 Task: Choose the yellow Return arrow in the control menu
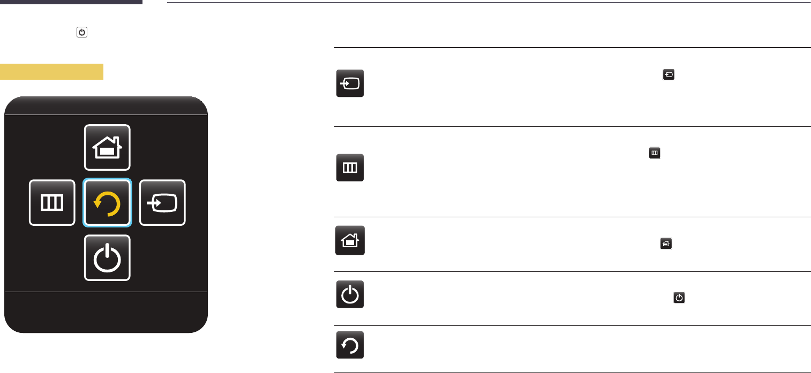click(x=107, y=202)
